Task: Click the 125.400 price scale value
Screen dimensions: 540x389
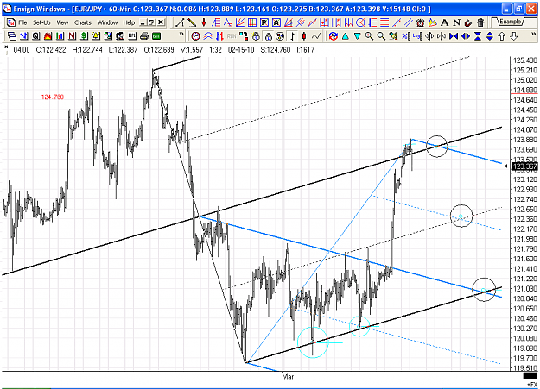Action: pos(525,60)
